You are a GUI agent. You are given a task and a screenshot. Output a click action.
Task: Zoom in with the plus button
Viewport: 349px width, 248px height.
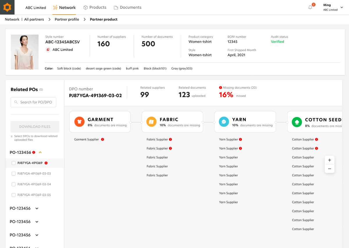point(330,160)
